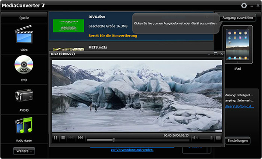
Task: Skip to next track in preview player
Action: (80, 138)
